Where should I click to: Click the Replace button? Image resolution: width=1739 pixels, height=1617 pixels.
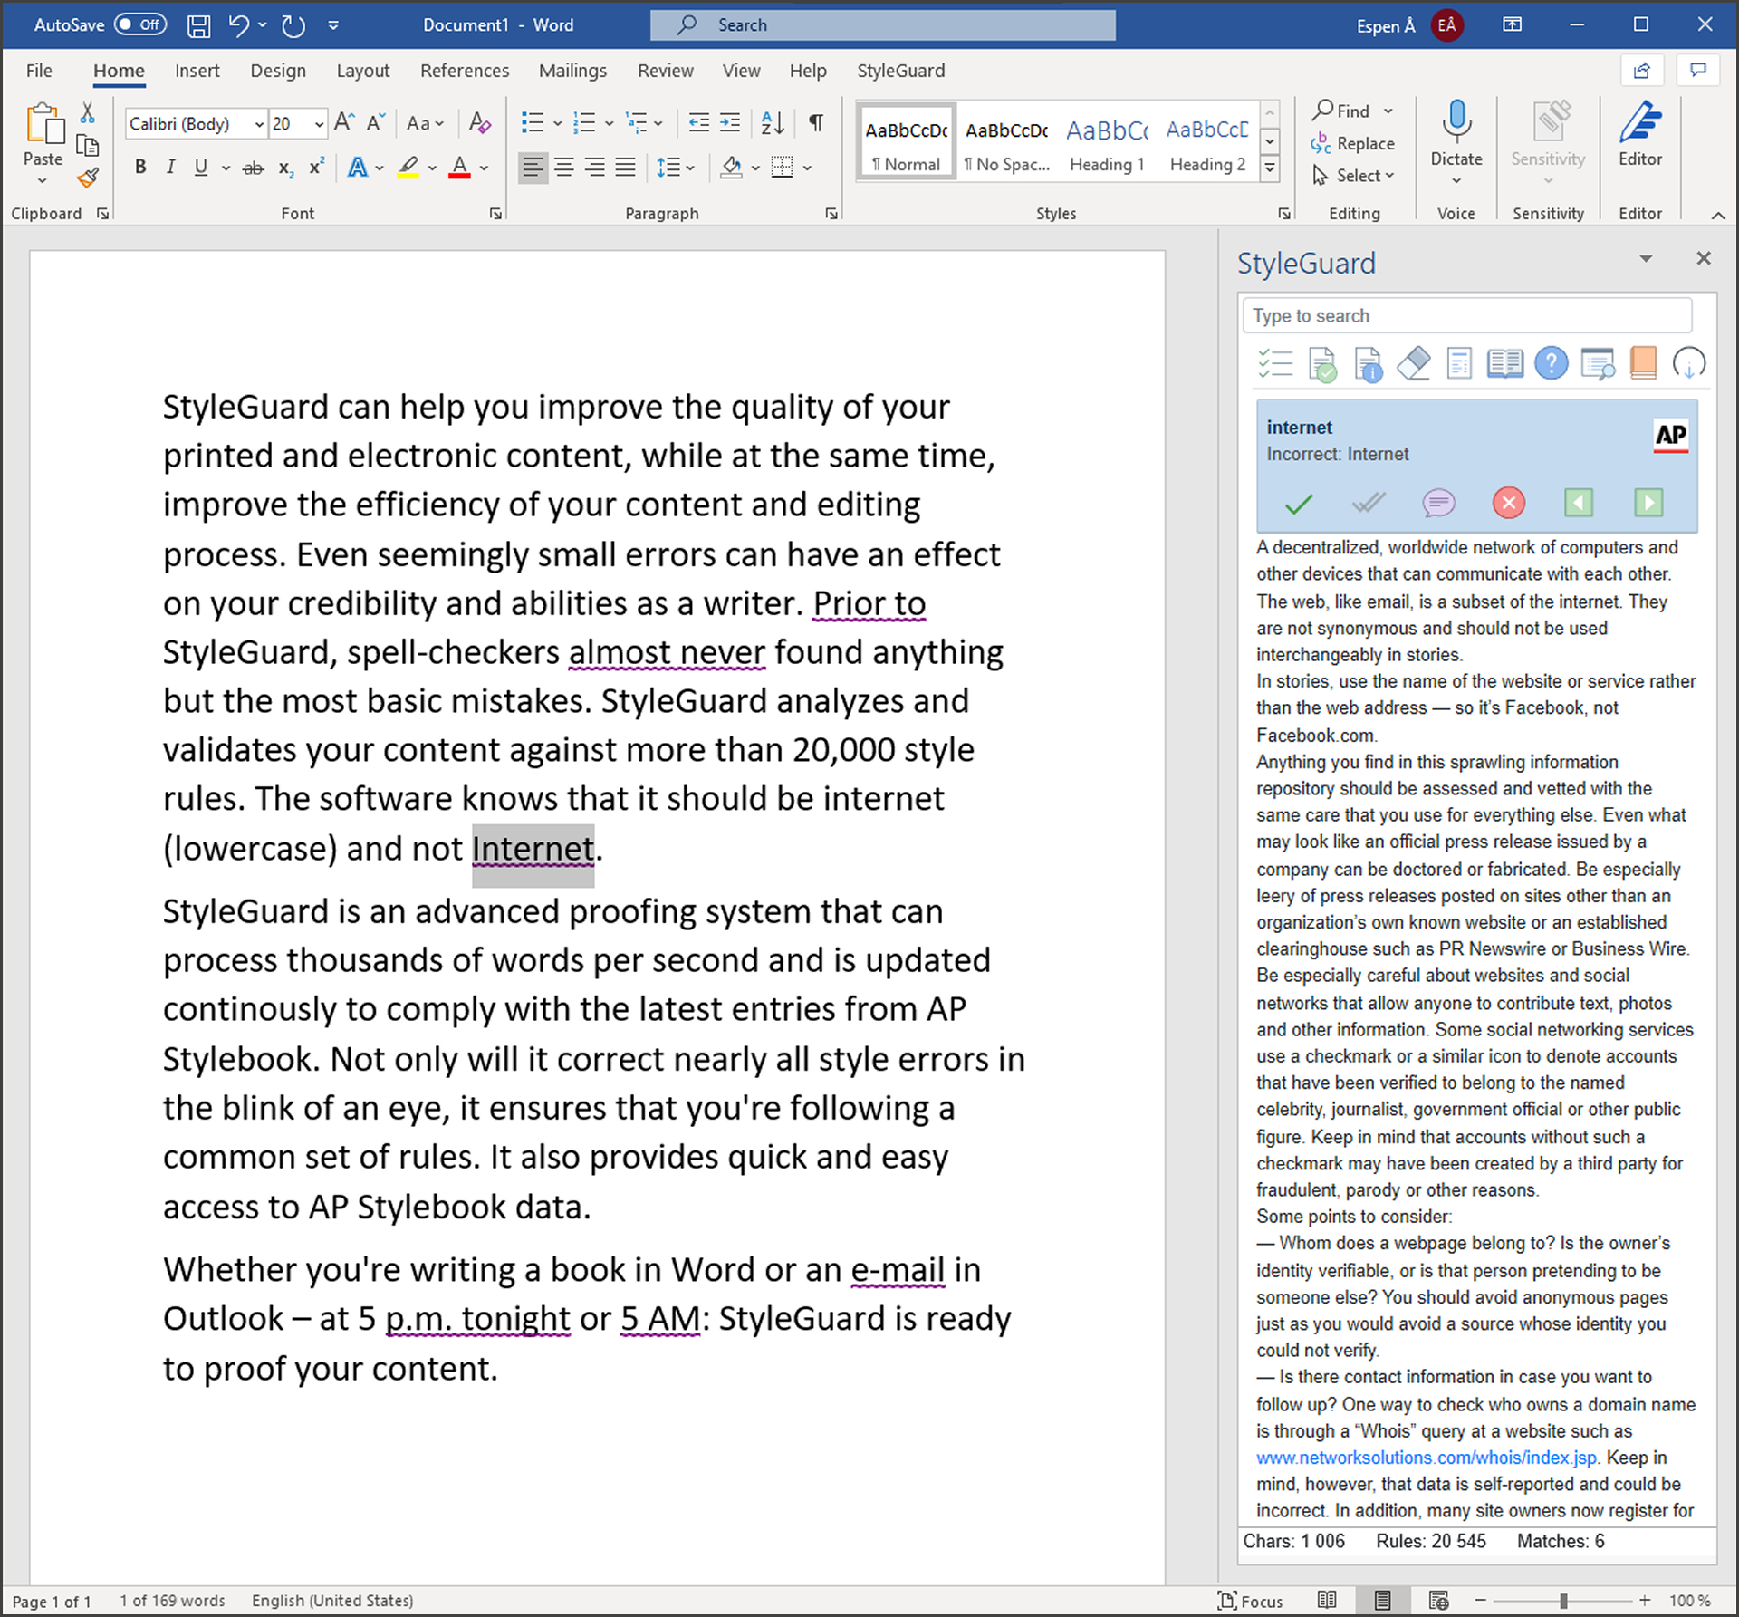[x=1353, y=143]
